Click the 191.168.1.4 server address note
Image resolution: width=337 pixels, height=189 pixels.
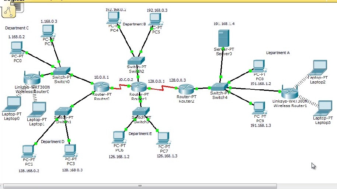click(x=224, y=24)
